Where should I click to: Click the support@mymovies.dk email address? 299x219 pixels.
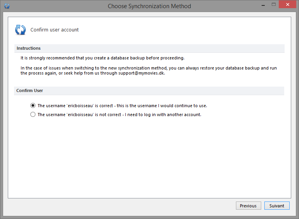[141, 73]
